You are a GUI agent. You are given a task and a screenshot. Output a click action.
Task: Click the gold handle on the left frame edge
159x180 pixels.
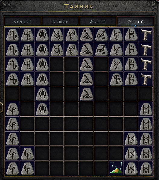point(1,107)
